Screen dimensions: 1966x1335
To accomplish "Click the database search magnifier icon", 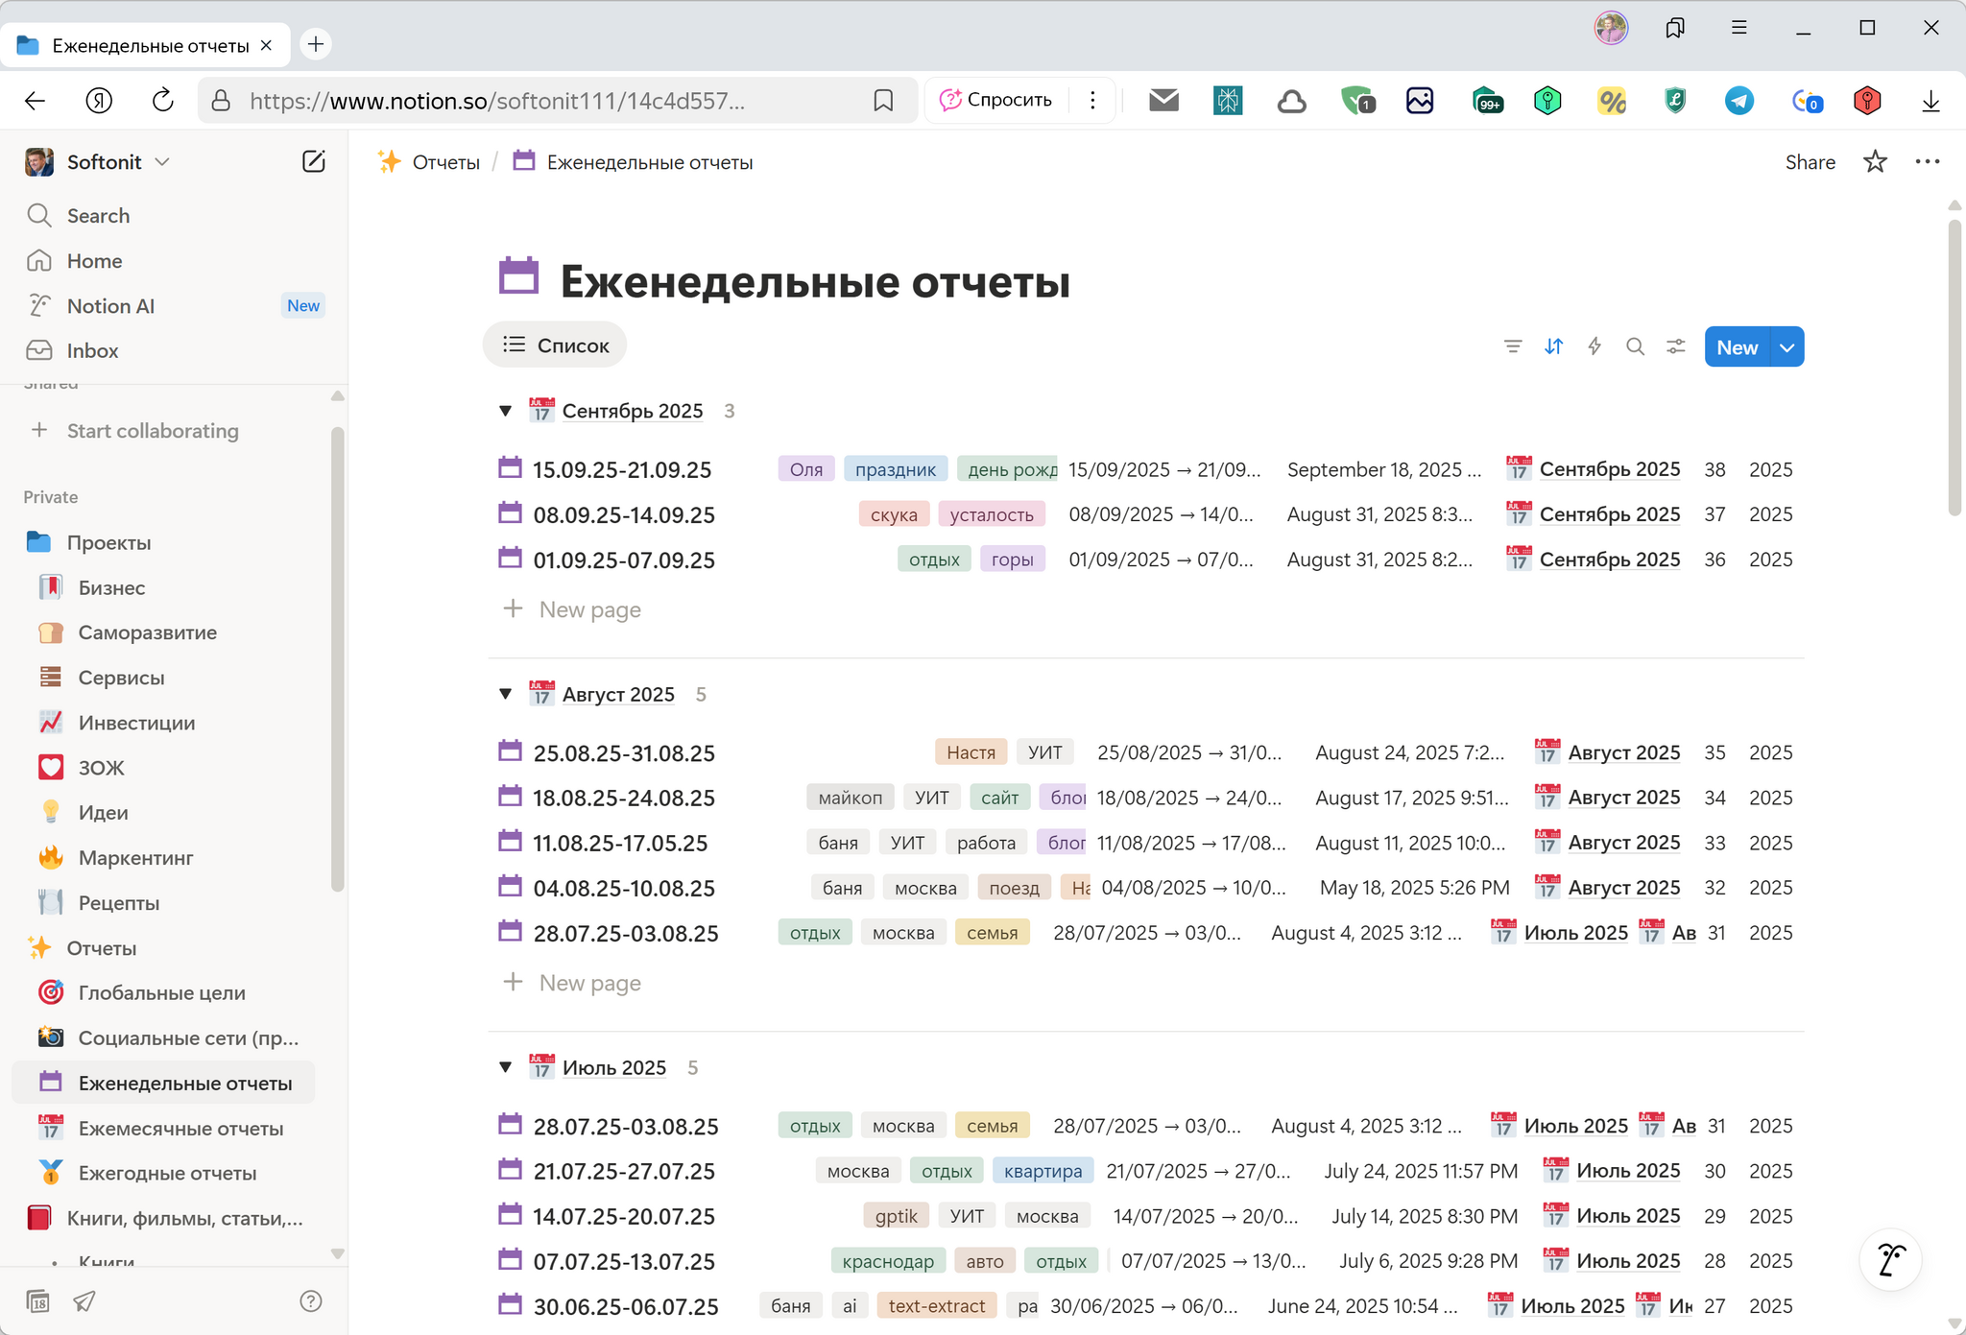I will coord(1635,346).
